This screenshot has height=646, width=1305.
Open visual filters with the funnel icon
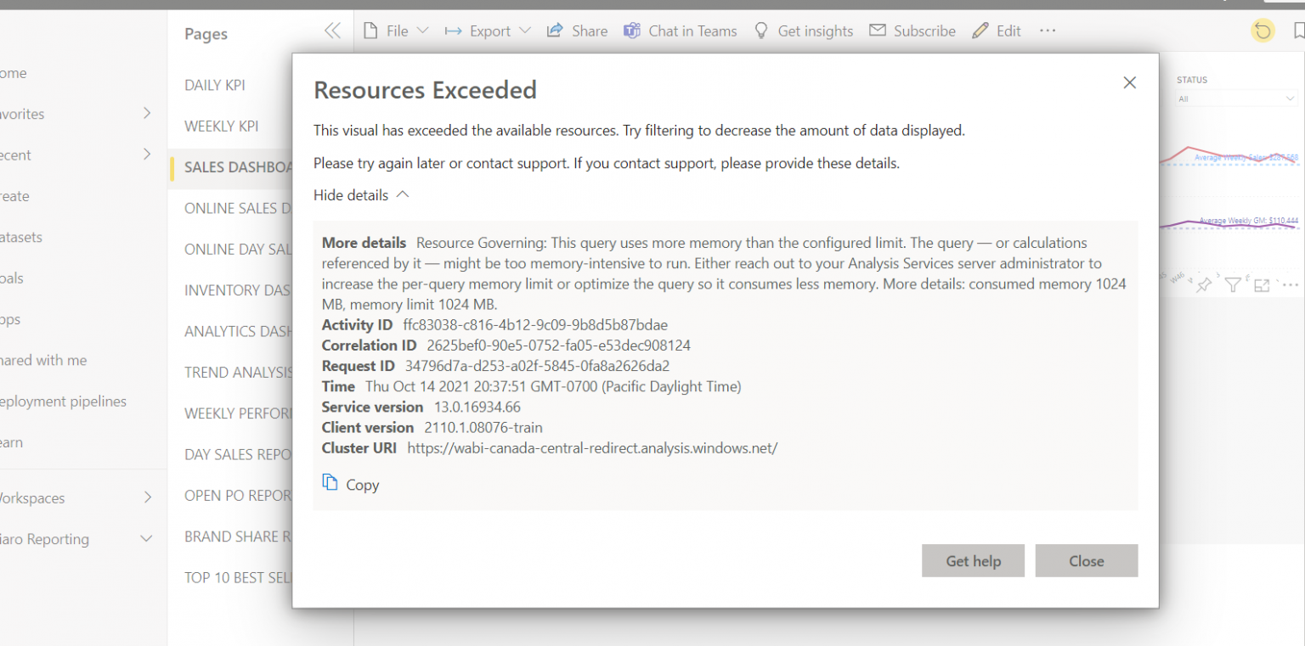(x=1233, y=285)
